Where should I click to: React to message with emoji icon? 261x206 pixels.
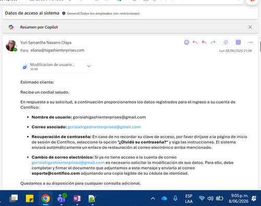[186, 42]
